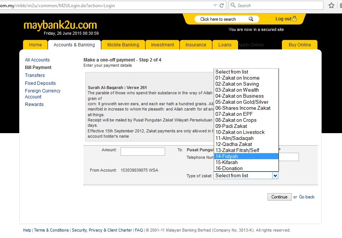
Task: Select 01-Zakat on Income option
Action: 246,78
